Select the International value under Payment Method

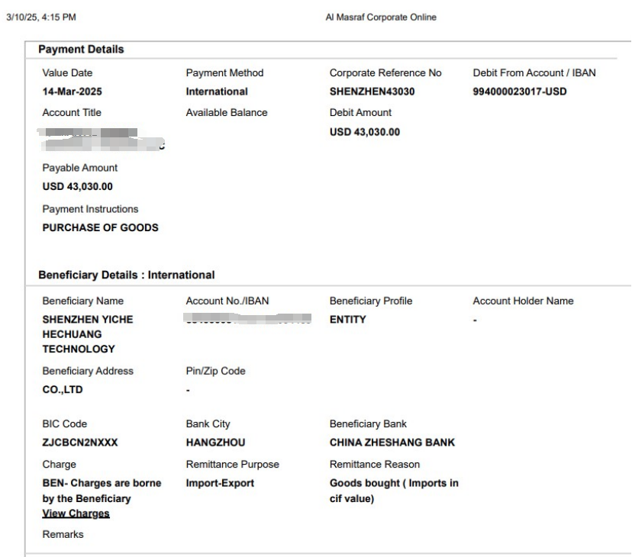tap(217, 92)
